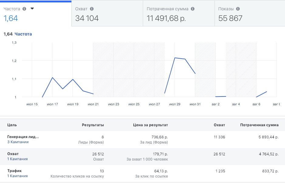Click the info icon next to Охват metric

[x=92, y=9]
